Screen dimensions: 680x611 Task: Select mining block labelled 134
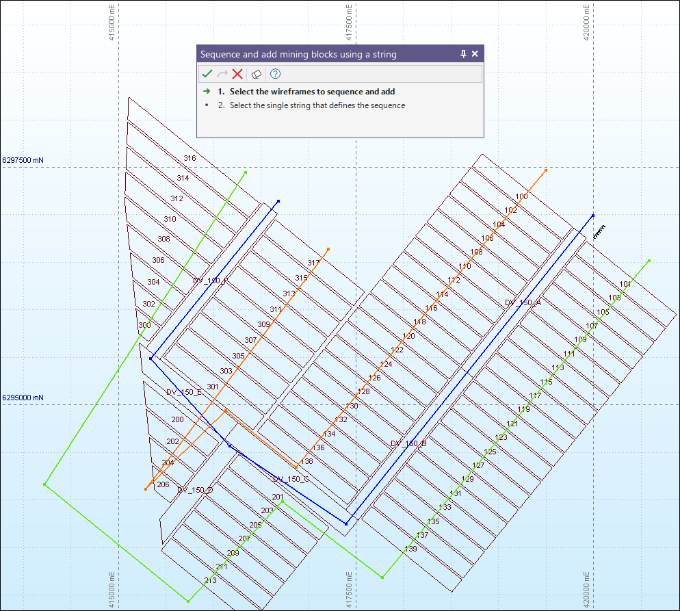(x=329, y=434)
